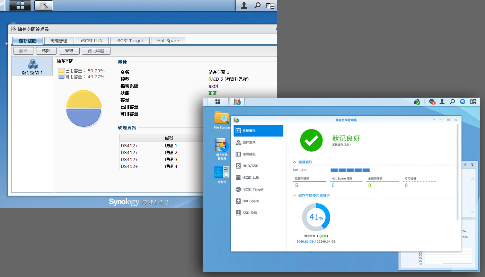Open the 儲存空間管理員 desktop icon
Image resolution: width=485 pixels, height=277 pixels.
pyautogui.click(x=222, y=149)
